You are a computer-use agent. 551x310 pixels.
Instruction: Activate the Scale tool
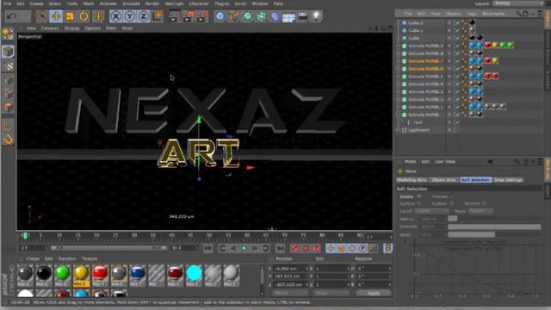point(70,16)
